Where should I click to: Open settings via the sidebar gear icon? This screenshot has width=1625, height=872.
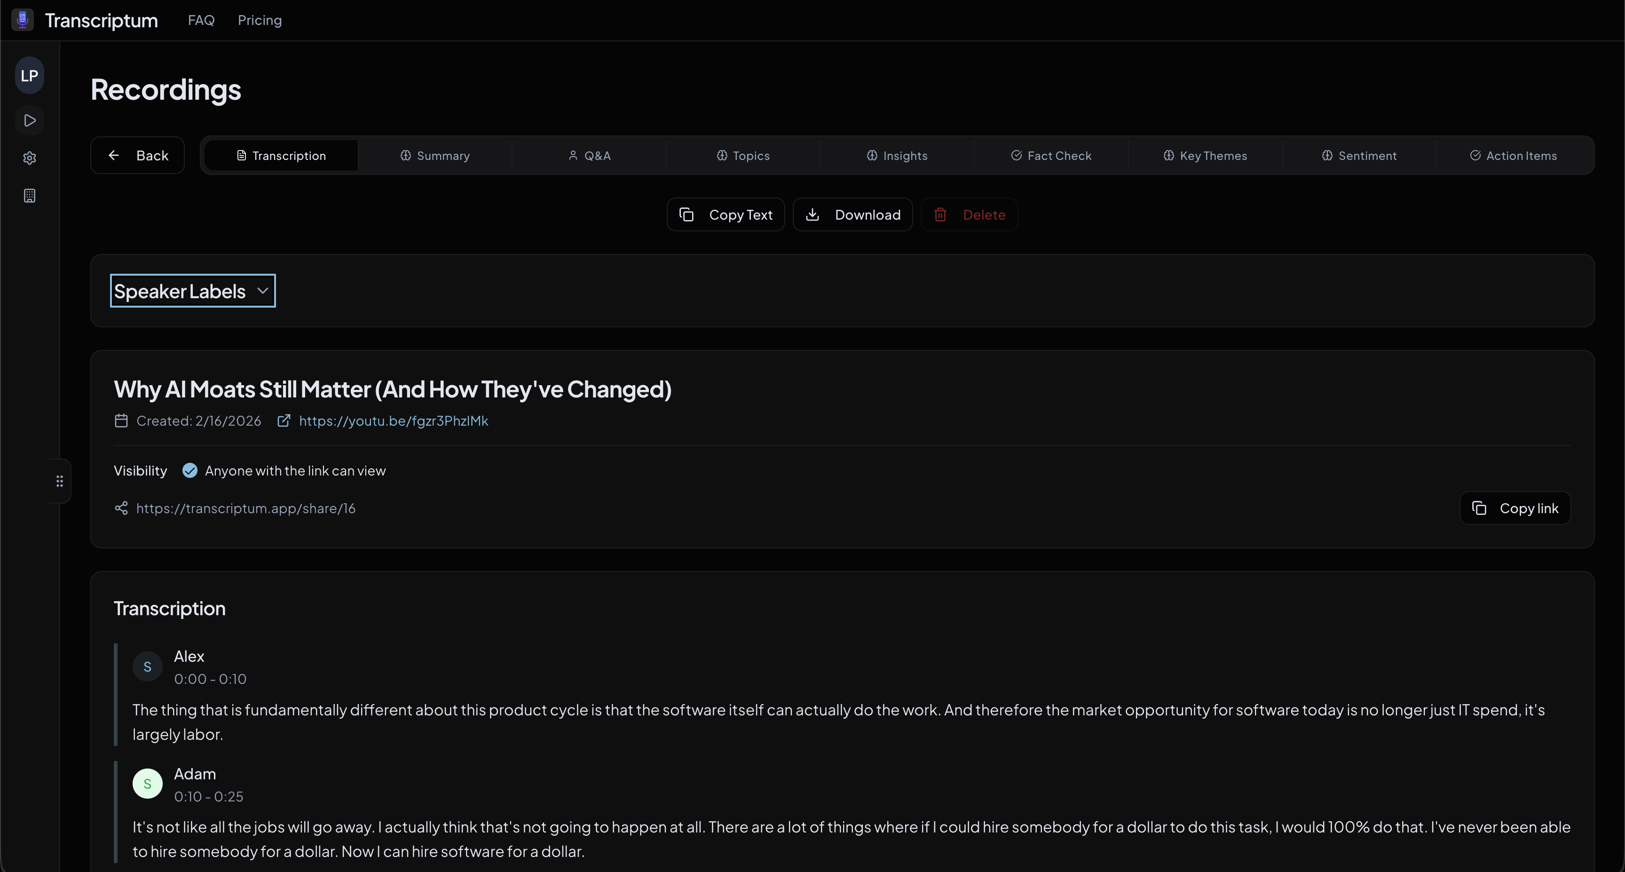(29, 158)
